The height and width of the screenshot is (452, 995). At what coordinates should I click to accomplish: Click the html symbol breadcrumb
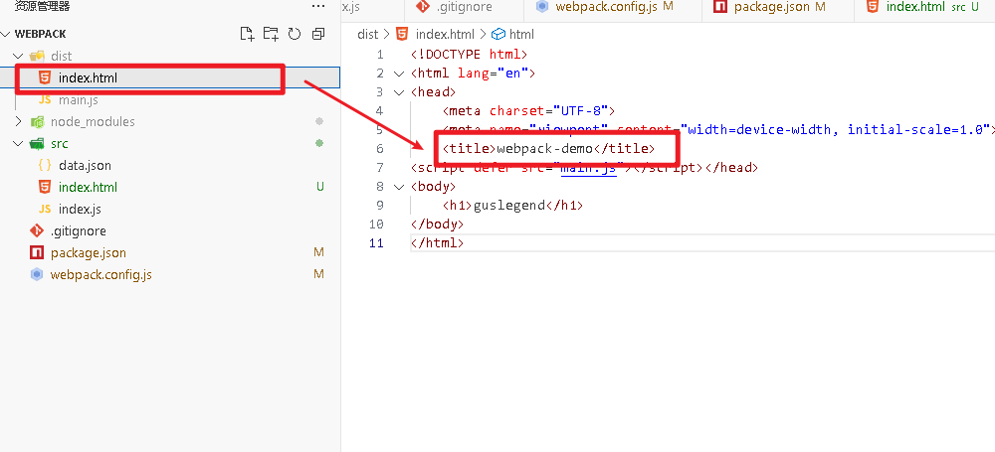[521, 34]
